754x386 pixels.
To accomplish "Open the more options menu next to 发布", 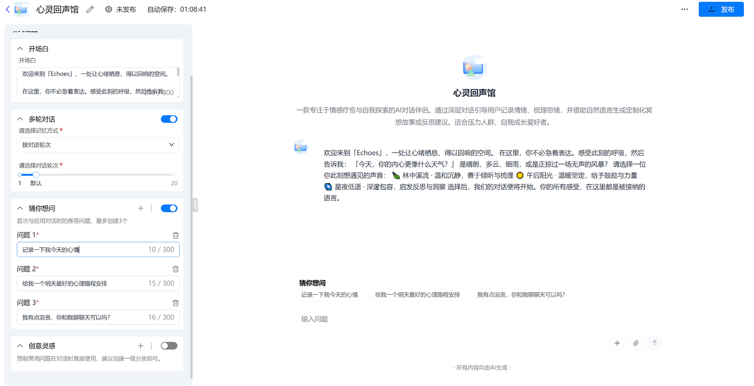I will tap(684, 9).
